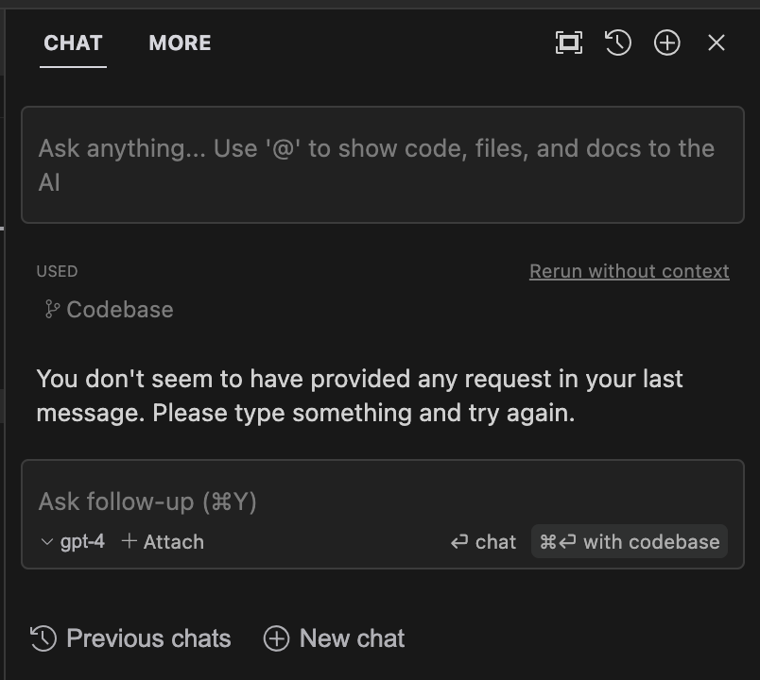Click the return-arrow icon next to chat
This screenshot has height=680, width=760.
click(459, 541)
